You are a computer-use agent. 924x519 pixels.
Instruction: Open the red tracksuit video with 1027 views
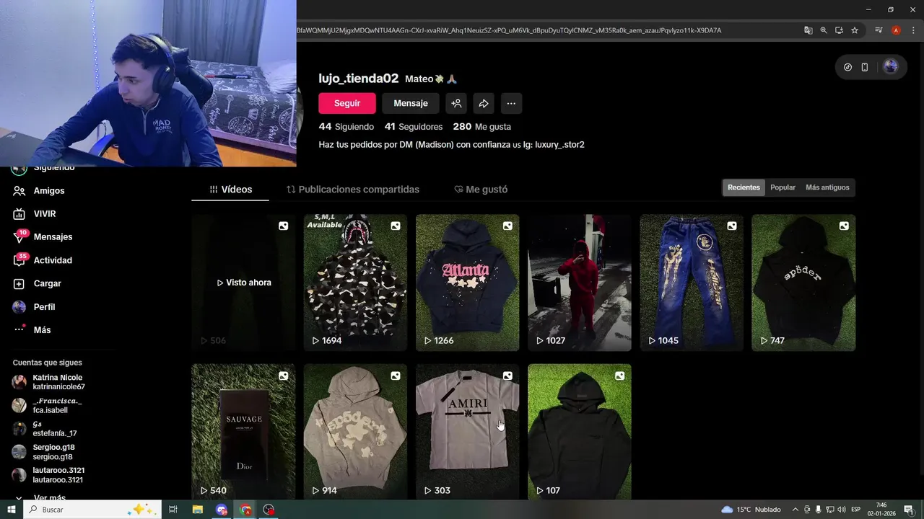click(579, 283)
